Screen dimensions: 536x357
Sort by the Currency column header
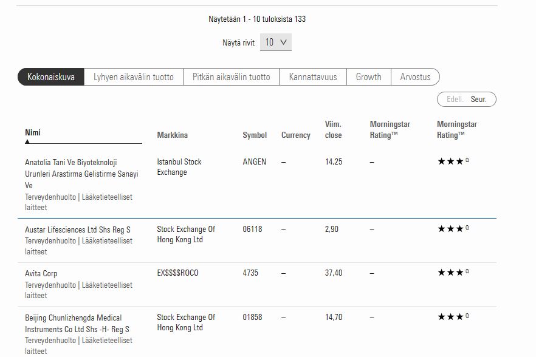(x=296, y=135)
